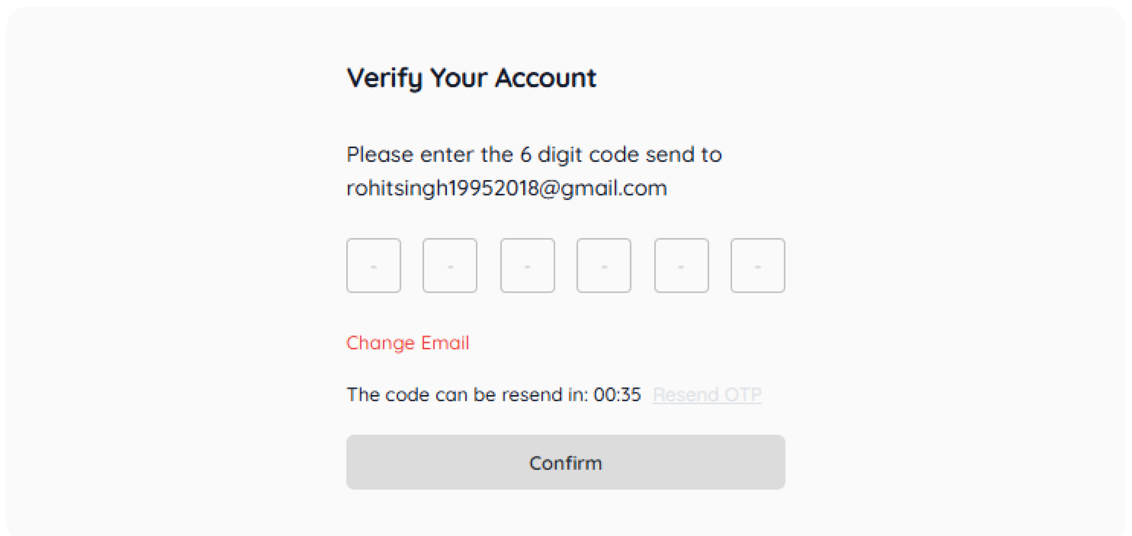Click the dash placeholder in the first box
1132x536 pixels.
[x=373, y=267]
